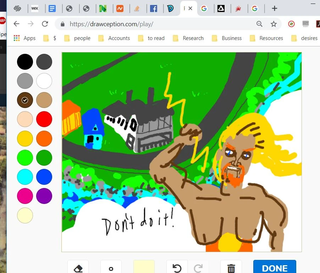Switch to the Google Docs tab

coord(52,8)
